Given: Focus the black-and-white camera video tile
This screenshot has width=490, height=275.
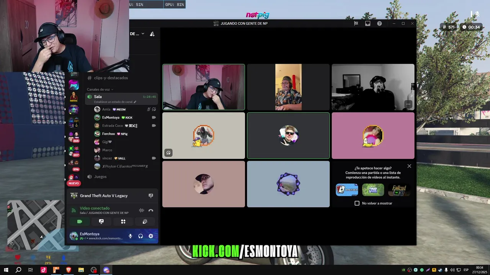Looking at the screenshot, I should coord(373,87).
